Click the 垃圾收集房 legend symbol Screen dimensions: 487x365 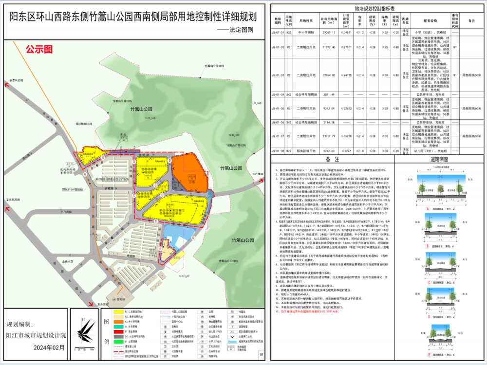(x=165, y=331)
